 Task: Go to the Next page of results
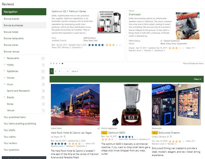point(75,71)
